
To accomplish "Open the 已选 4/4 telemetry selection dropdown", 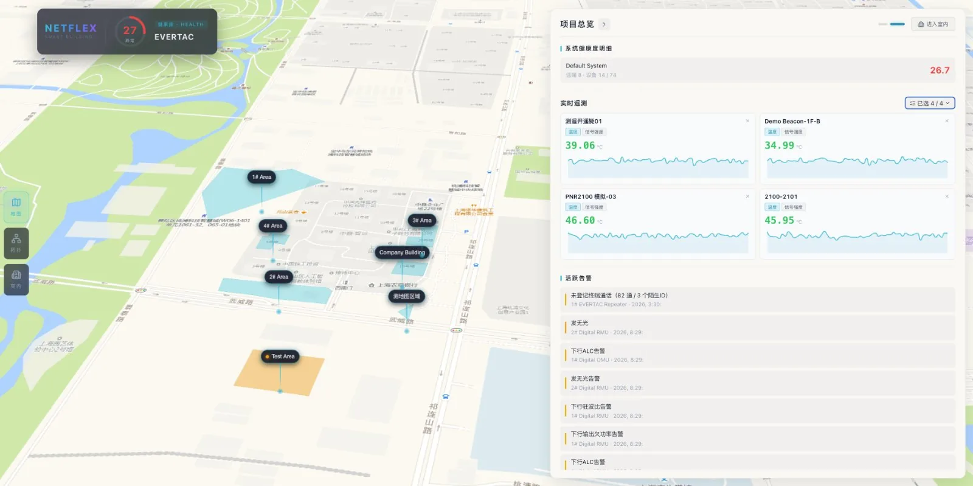I will [x=930, y=103].
